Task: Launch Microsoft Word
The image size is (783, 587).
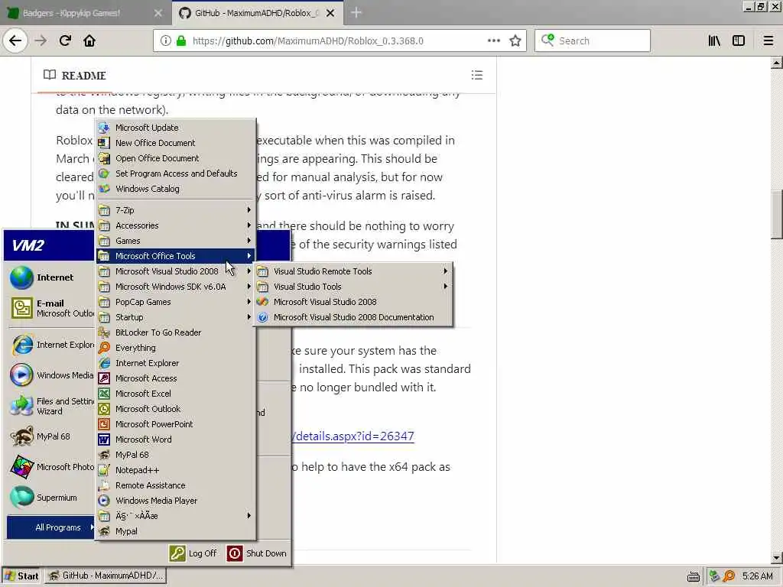Action: tap(177, 439)
